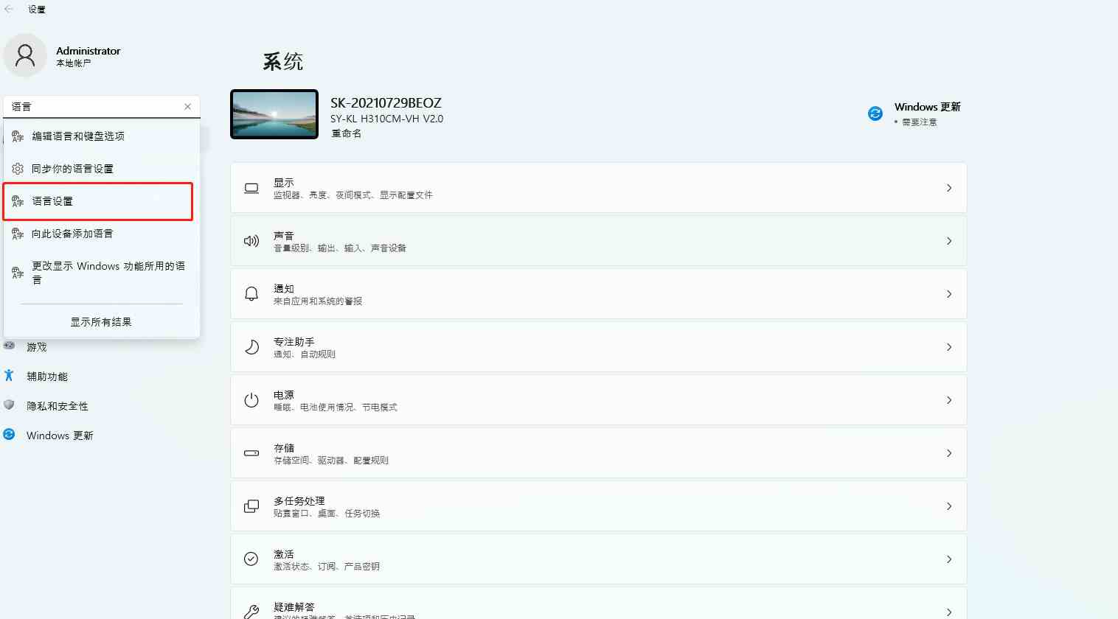Open 激活 settings row
This screenshot has height=619, width=1118.
click(x=598, y=559)
